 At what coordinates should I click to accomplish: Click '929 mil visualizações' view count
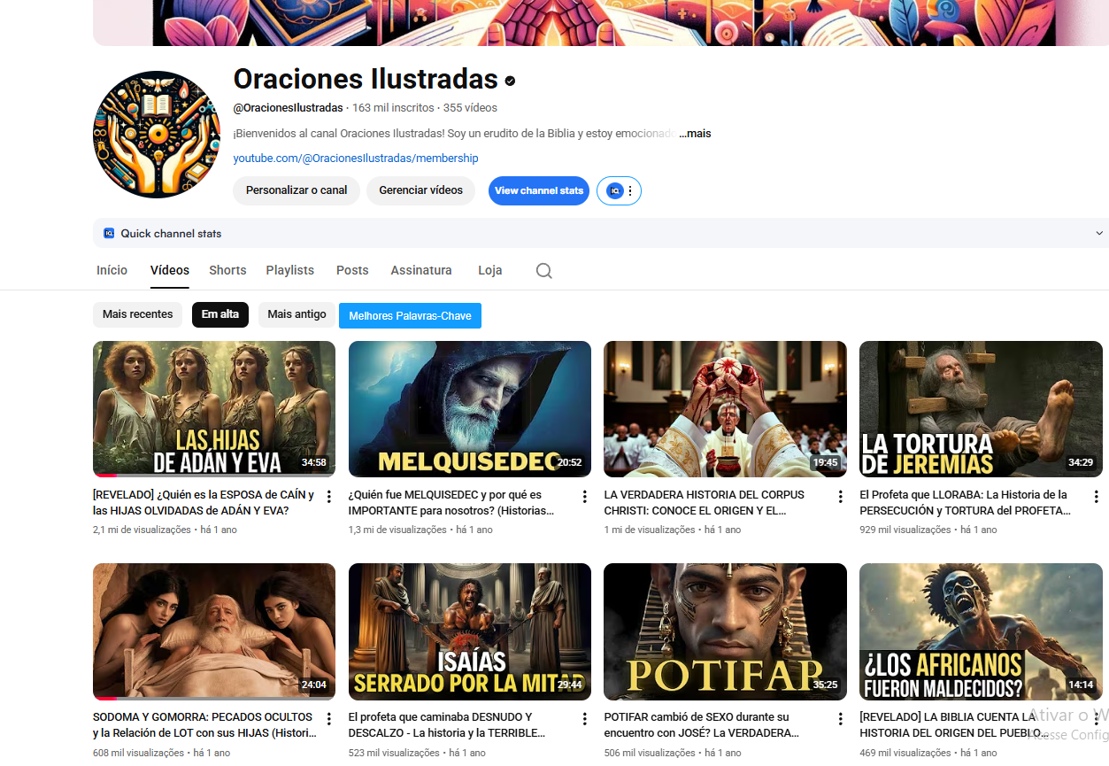tap(905, 530)
